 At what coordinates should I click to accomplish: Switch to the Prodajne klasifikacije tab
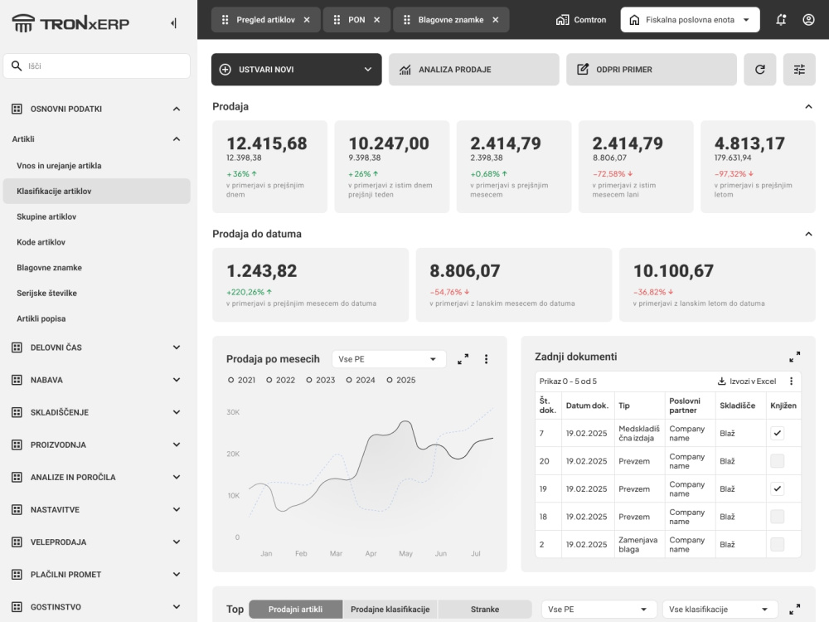pyautogui.click(x=390, y=610)
